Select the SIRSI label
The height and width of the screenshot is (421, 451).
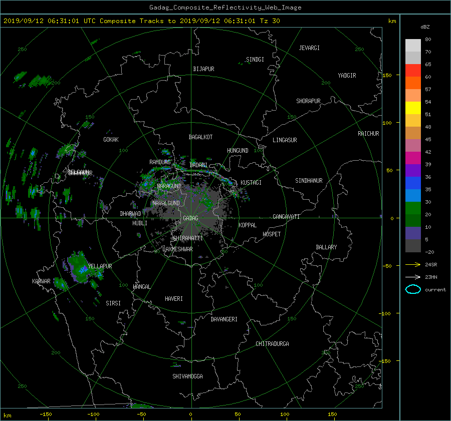point(113,303)
